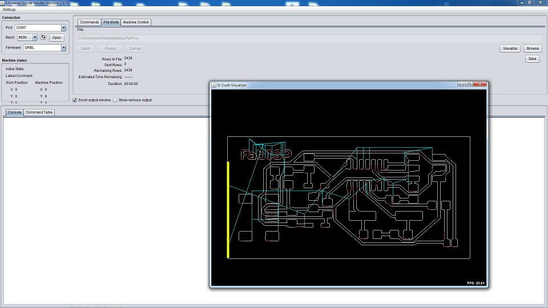Minimize the Universal Gcode Sender window
548x308 pixels.
coord(522,2)
